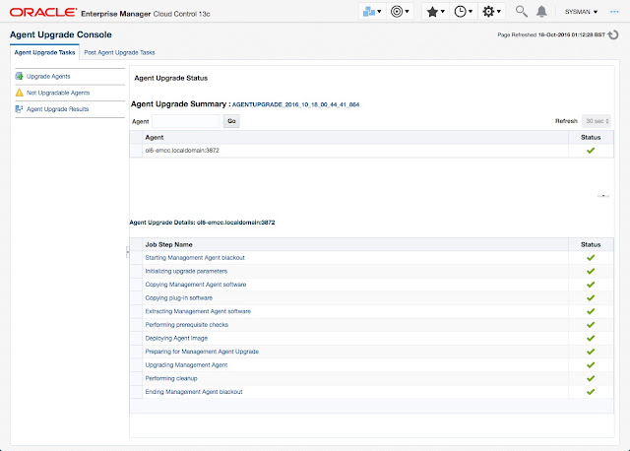Viewport: 630px width, 451px height.
Task: Click the Agent Upgrade Results icon
Action: tap(19, 109)
